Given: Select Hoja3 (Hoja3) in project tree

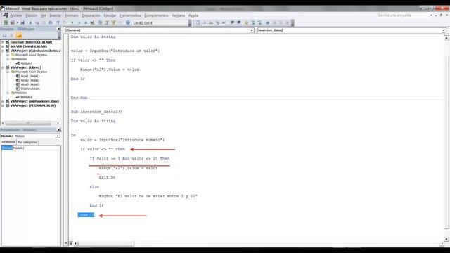Looking at the screenshot, I should click(30, 84).
